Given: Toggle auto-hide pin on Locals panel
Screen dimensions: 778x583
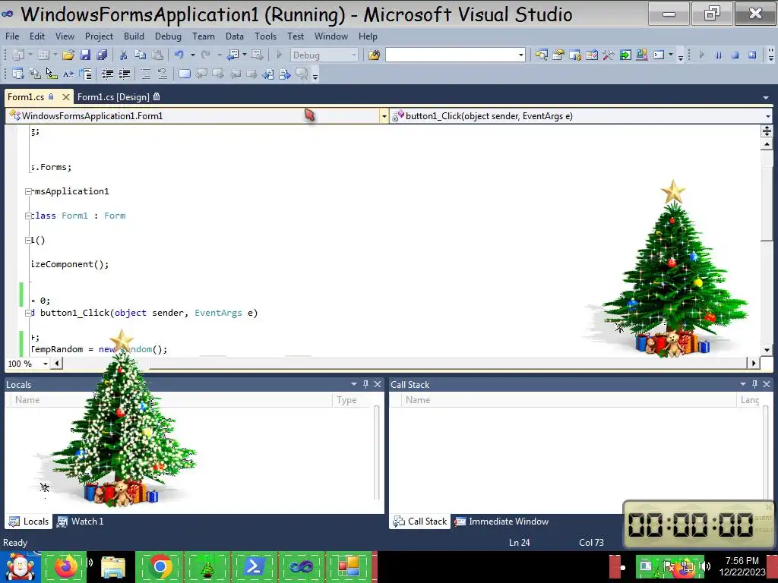Looking at the screenshot, I should pyautogui.click(x=365, y=384).
